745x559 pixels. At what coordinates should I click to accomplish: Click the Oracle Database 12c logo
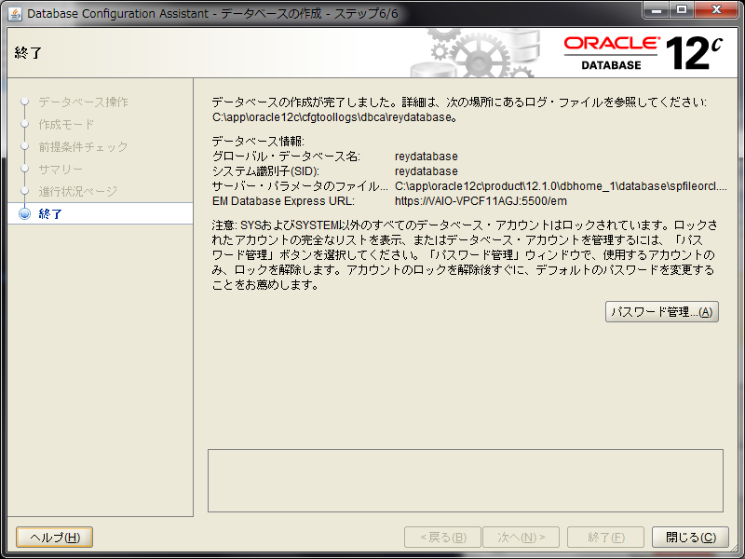pyautogui.click(x=643, y=53)
